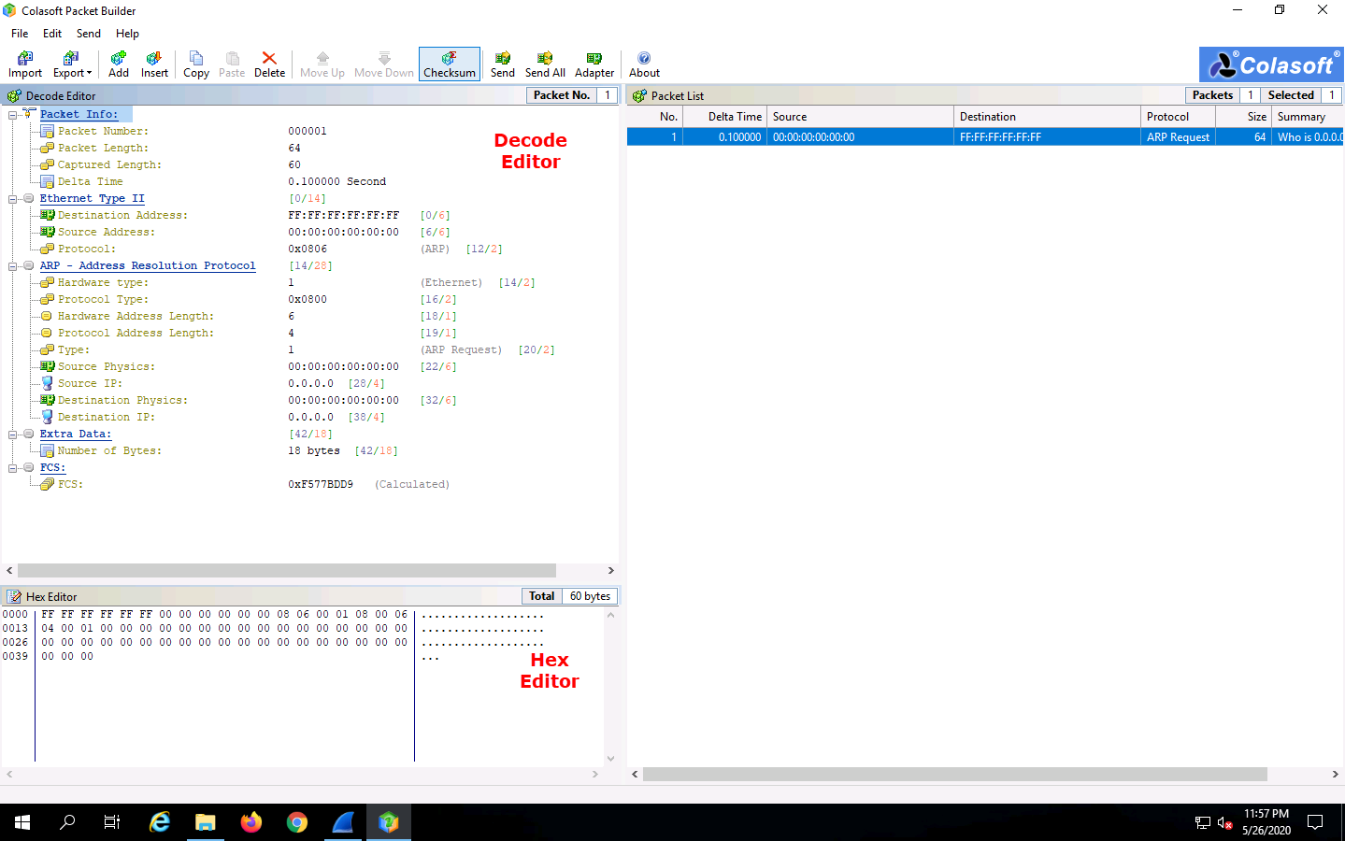Collapse the ARP protocol node
This screenshot has width=1345, height=841.
click(x=13, y=266)
